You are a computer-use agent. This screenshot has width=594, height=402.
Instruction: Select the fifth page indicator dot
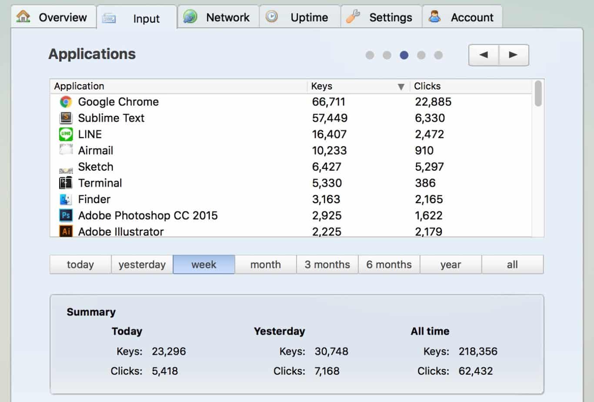438,55
